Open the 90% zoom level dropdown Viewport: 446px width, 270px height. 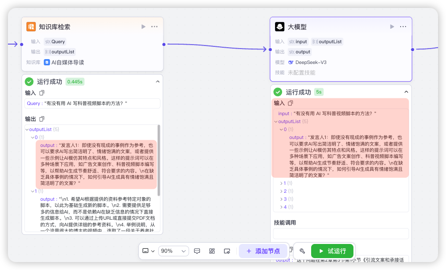click(x=173, y=251)
